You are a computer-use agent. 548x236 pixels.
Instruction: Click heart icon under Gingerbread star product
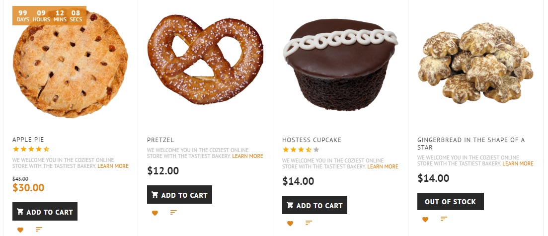425,219
